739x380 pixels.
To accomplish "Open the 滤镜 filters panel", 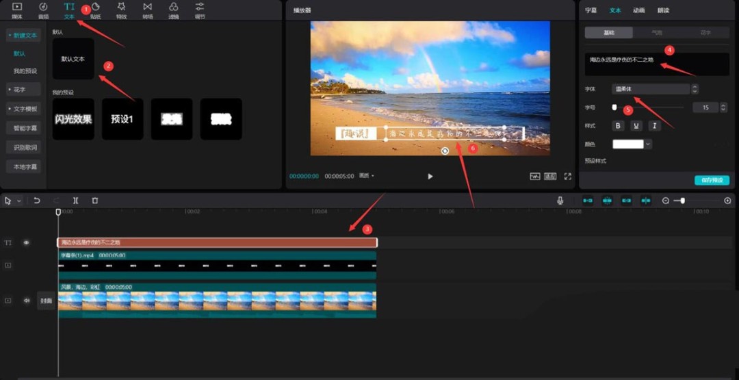I will coord(173,10).
